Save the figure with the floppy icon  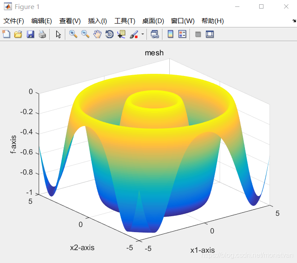pyautogui.click(x=31, y=34)
